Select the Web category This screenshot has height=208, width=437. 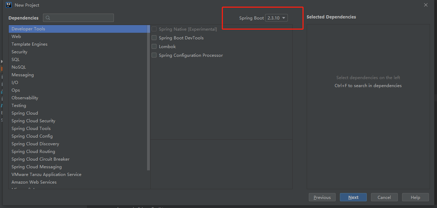tap(78, 37)
